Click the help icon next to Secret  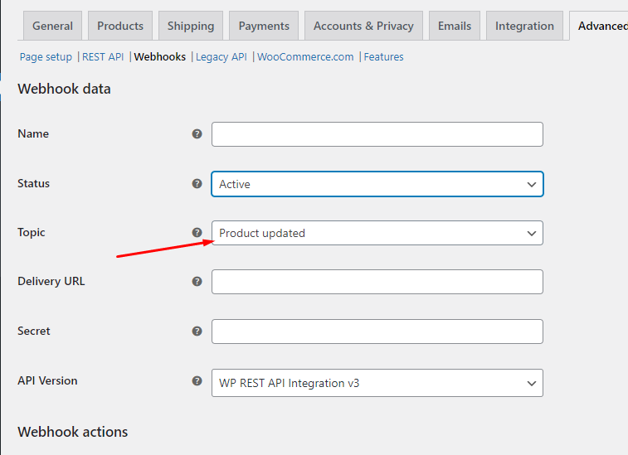[197, 331]
